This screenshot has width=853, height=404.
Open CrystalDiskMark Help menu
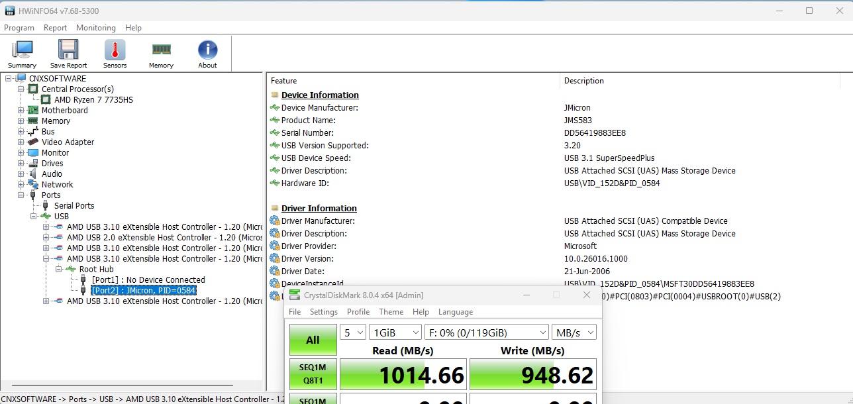[x=421, y=312]
